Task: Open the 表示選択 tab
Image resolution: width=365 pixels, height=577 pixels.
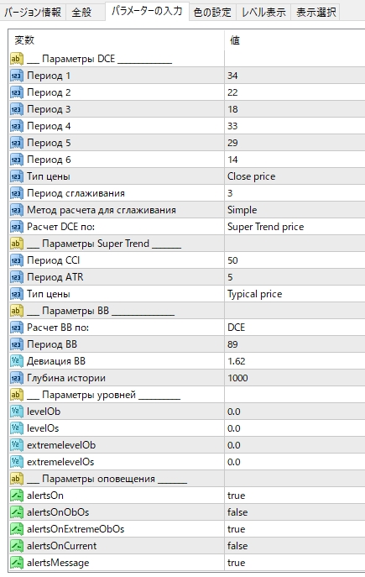Action: coord(315,12)
